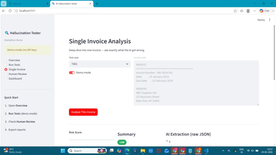Open Microsoft Edge from the taskbar

(x=127, y=151)
